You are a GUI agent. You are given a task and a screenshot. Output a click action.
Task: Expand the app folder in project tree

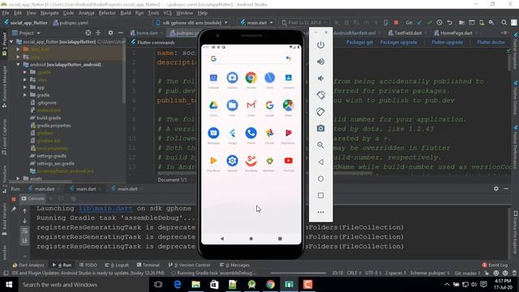(25, 88)
